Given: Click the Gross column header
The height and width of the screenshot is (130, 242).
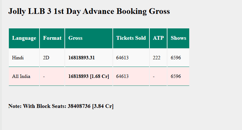Looking at the screenshot, I should pyautogui.click(x=76, y=38).
